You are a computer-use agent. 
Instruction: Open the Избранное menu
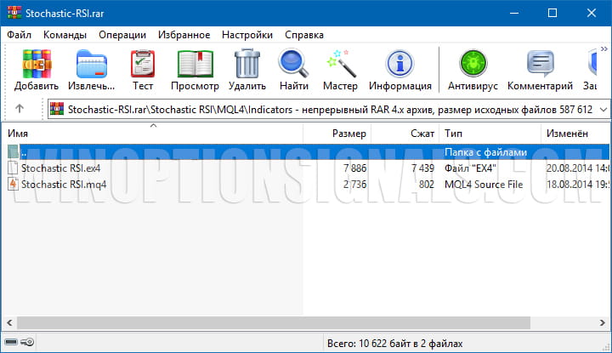[x=183, y=35]
